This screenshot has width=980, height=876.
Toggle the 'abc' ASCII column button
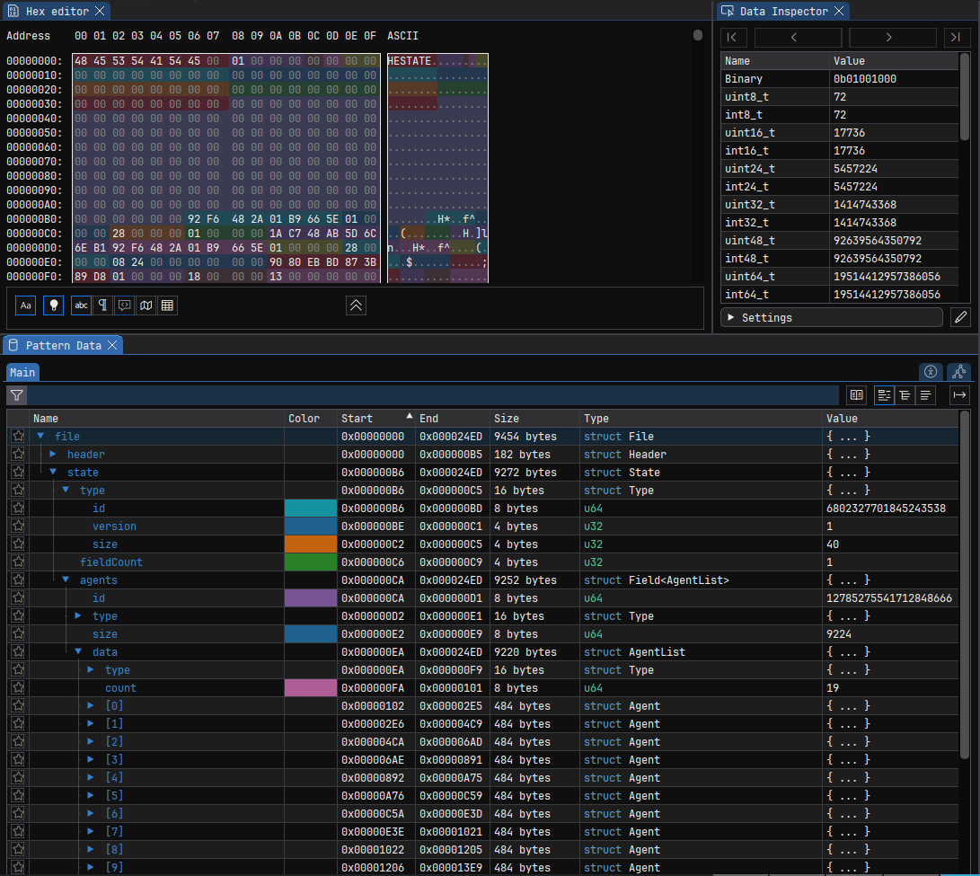coord(82,305)
